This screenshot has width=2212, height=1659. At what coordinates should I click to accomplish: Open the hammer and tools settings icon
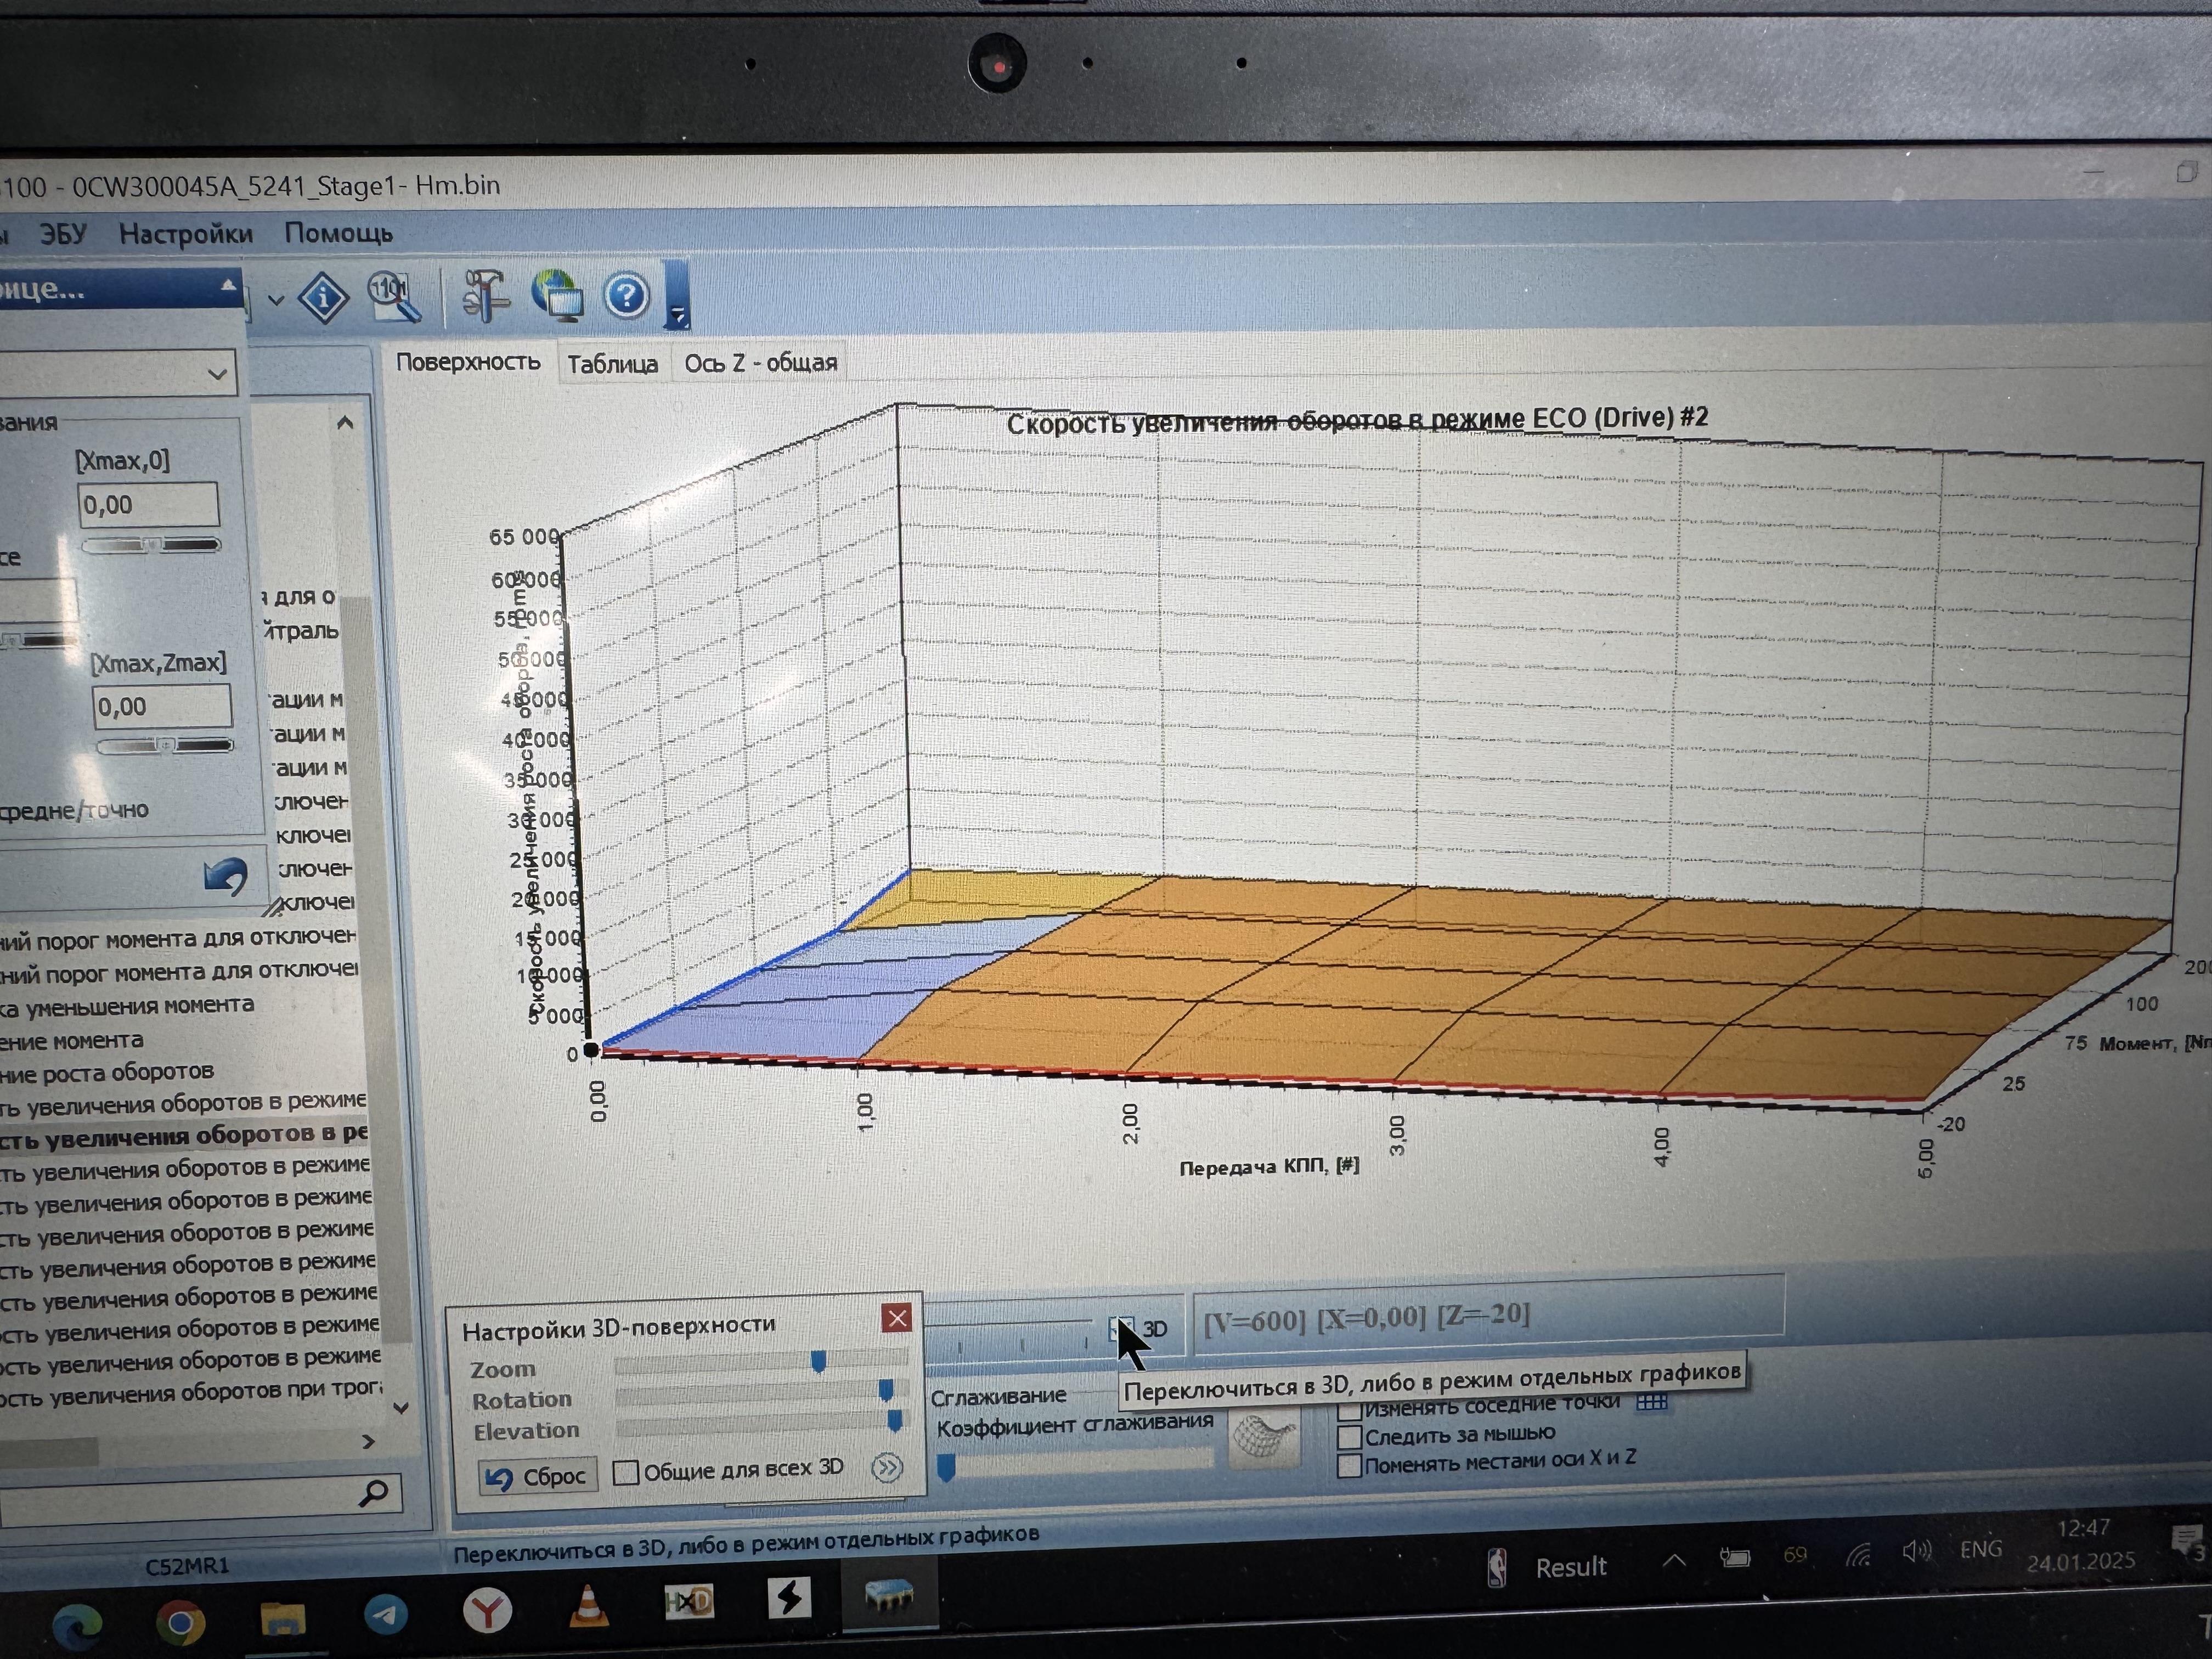tap(485, 296)
